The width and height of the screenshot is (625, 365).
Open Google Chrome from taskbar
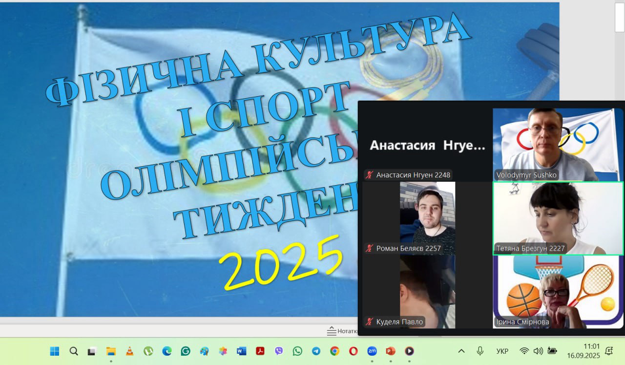pyautogui.click(x=334, y=351)
